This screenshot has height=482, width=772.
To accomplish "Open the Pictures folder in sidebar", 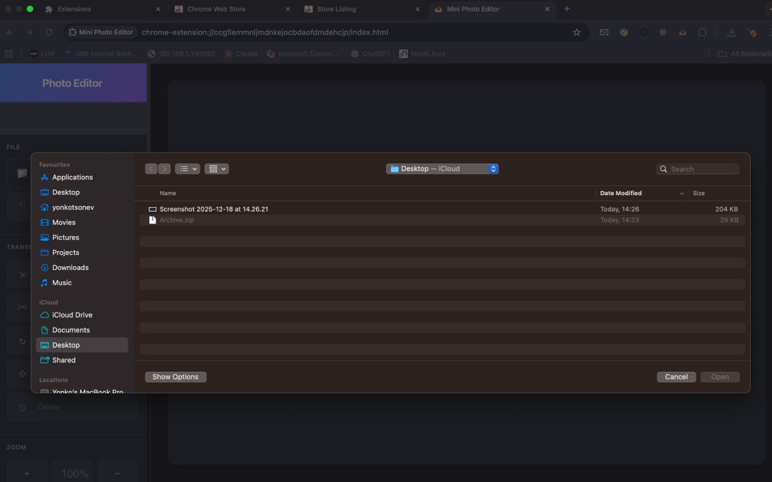I will (66, 237).
